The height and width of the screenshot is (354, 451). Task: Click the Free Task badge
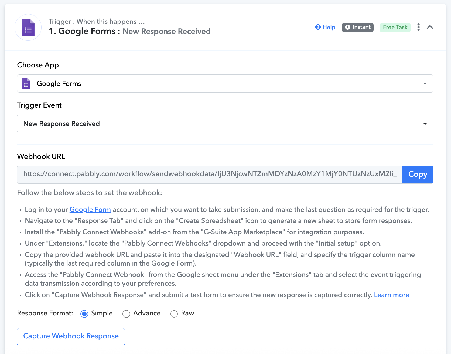395,27
